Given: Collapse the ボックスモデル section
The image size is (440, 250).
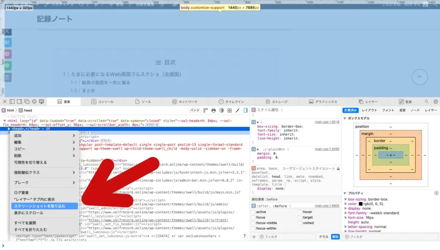Looking at the screenshot, I should 345,118.
